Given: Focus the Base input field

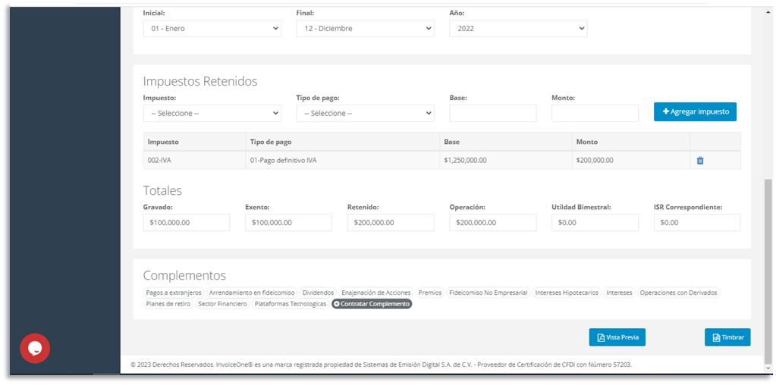Looking at the screenshot, I should tap(492, 113).
